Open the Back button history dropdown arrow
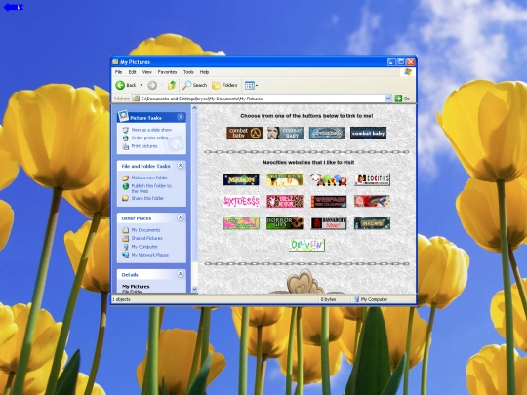Screen dimensions: 527x395 142,85
